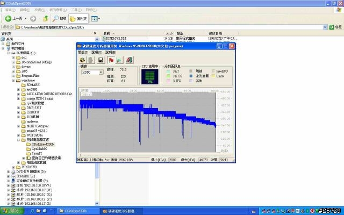
Task: Click the FAT32 green color swatch
Action: tap(168, 76)
